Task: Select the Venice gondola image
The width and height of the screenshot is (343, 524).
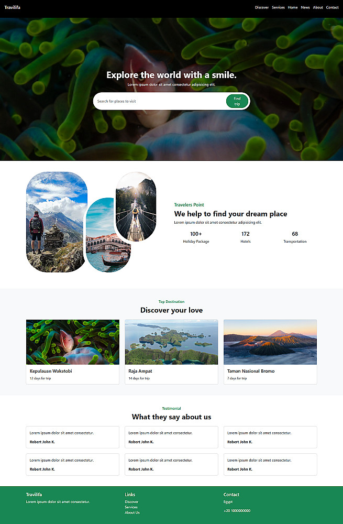Action: tap(107, 235)
